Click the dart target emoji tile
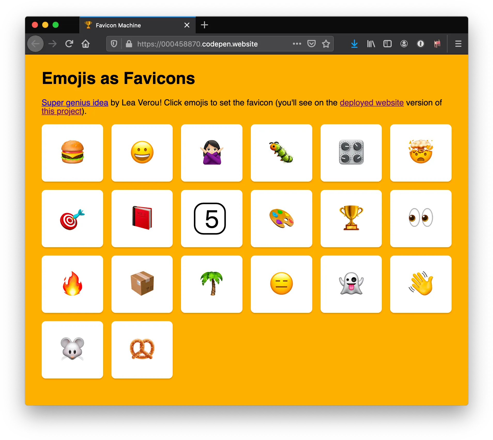Viewport: 493px width, 440px height. click(x=72, y=219)
